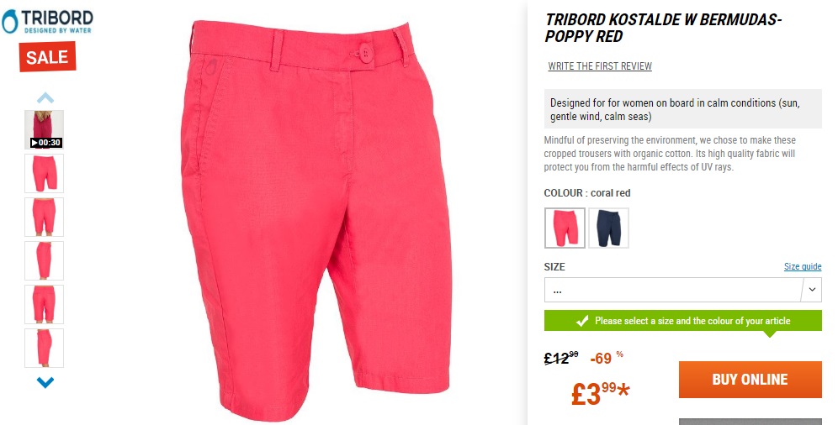
Task: Select the fifth thumbnail in the strip
Action: pos(45,305)
